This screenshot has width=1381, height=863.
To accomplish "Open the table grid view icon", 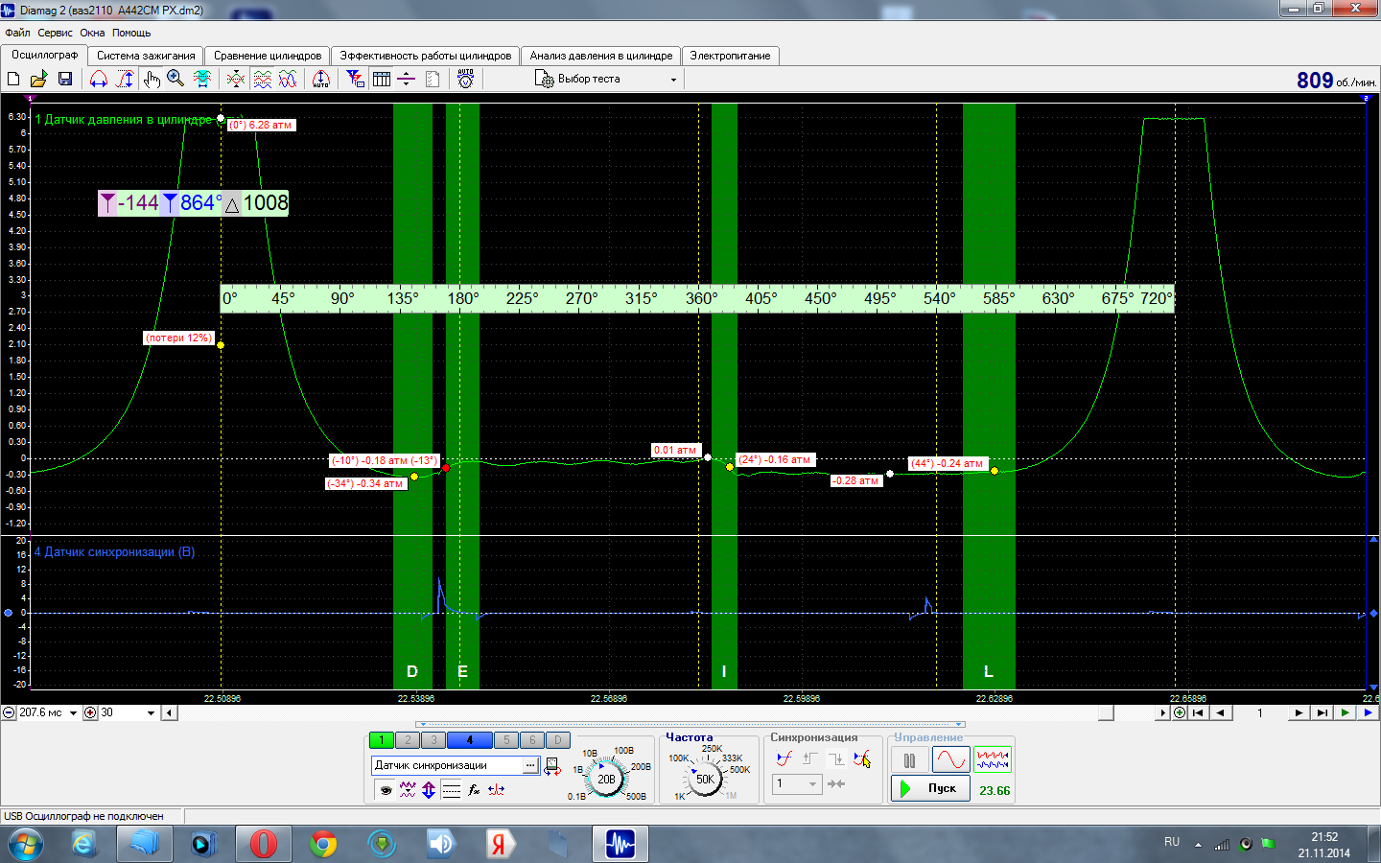I will pyautogui.click(x=382, y=79).
